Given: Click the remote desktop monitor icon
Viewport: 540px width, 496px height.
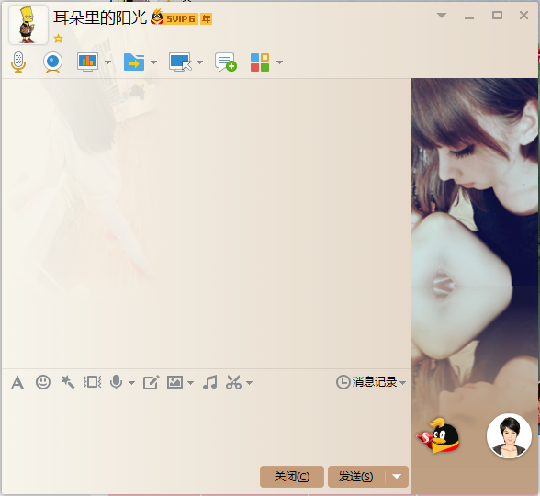Looking at the screenshot, I should tap(180, 62).
